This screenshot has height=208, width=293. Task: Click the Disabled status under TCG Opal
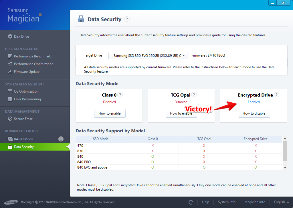[181, 102]
